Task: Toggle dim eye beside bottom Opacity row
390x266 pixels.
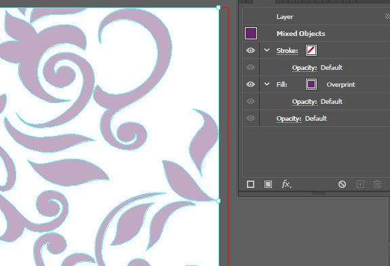Action: [250, 118]
